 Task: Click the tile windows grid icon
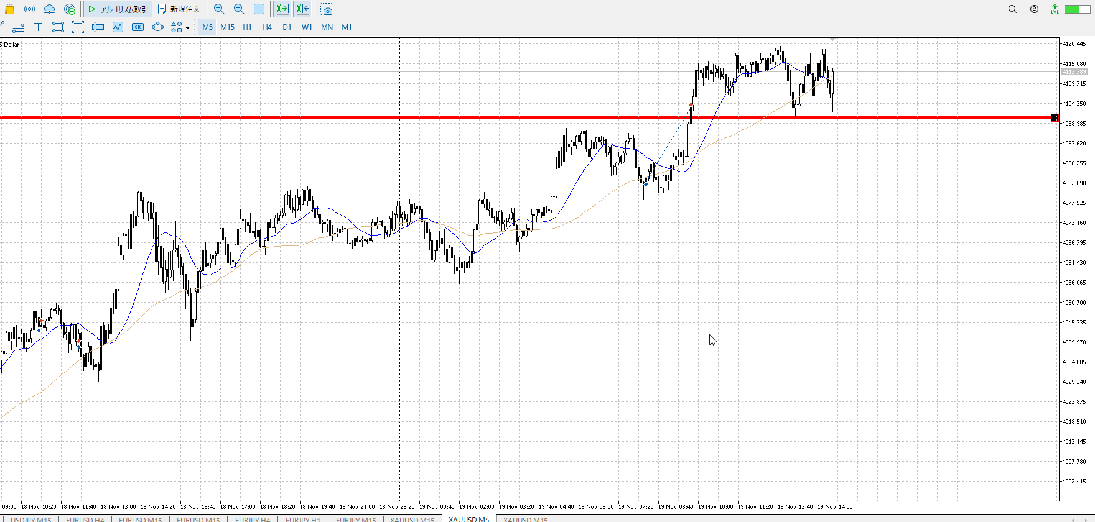click(259, 9)
